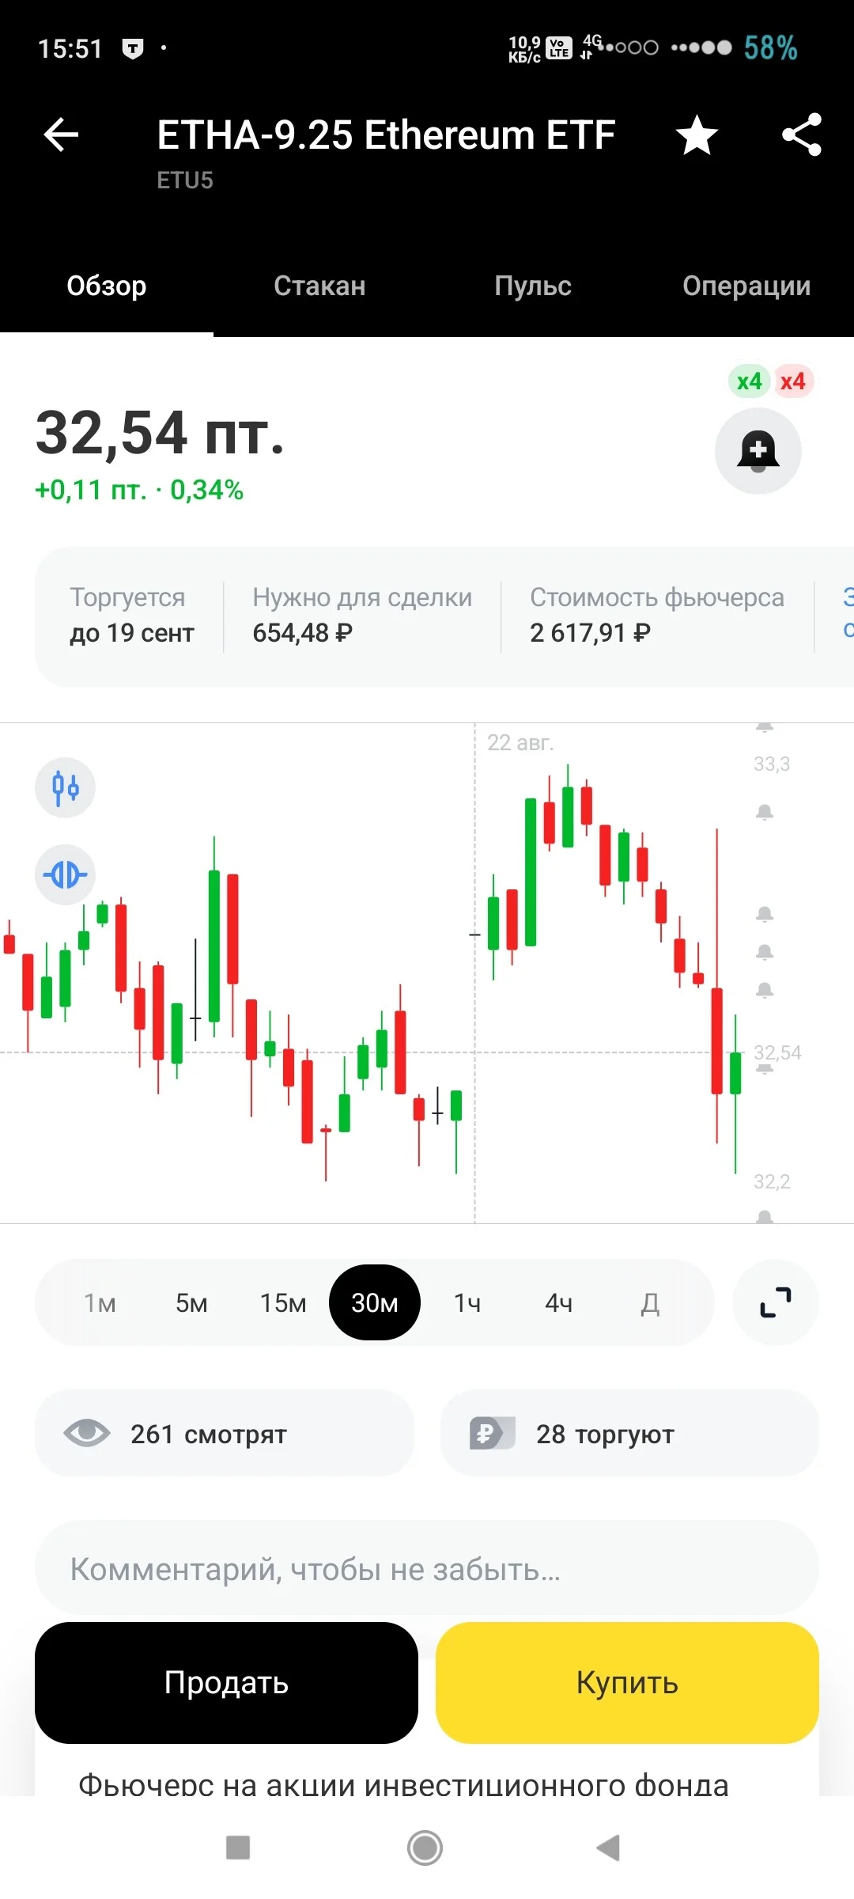The image size is (854, 1899).
Task: Select the 1м chart interval
Action: [100, 1302]
